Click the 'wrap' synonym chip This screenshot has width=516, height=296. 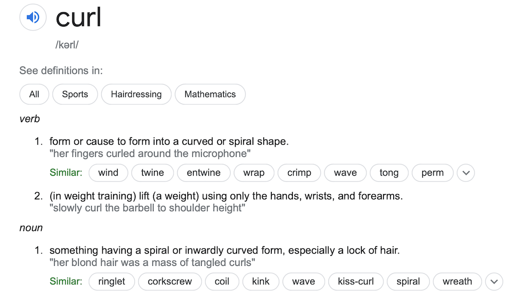[x=254, y=173]
